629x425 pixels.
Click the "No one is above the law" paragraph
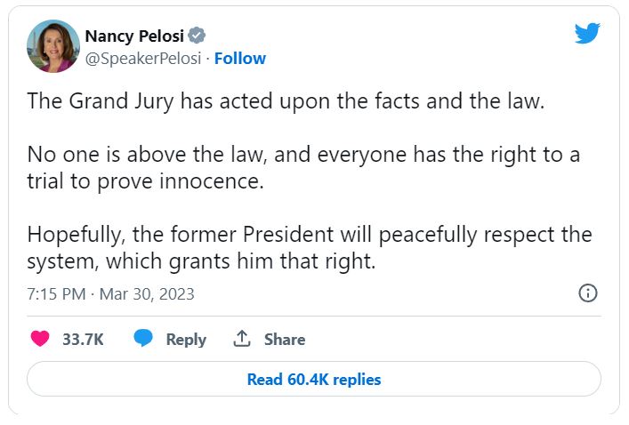(302, 166)
